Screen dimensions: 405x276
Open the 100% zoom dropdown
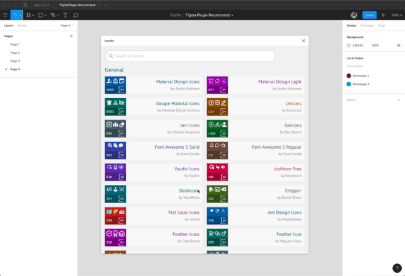(x=397, y=15)
